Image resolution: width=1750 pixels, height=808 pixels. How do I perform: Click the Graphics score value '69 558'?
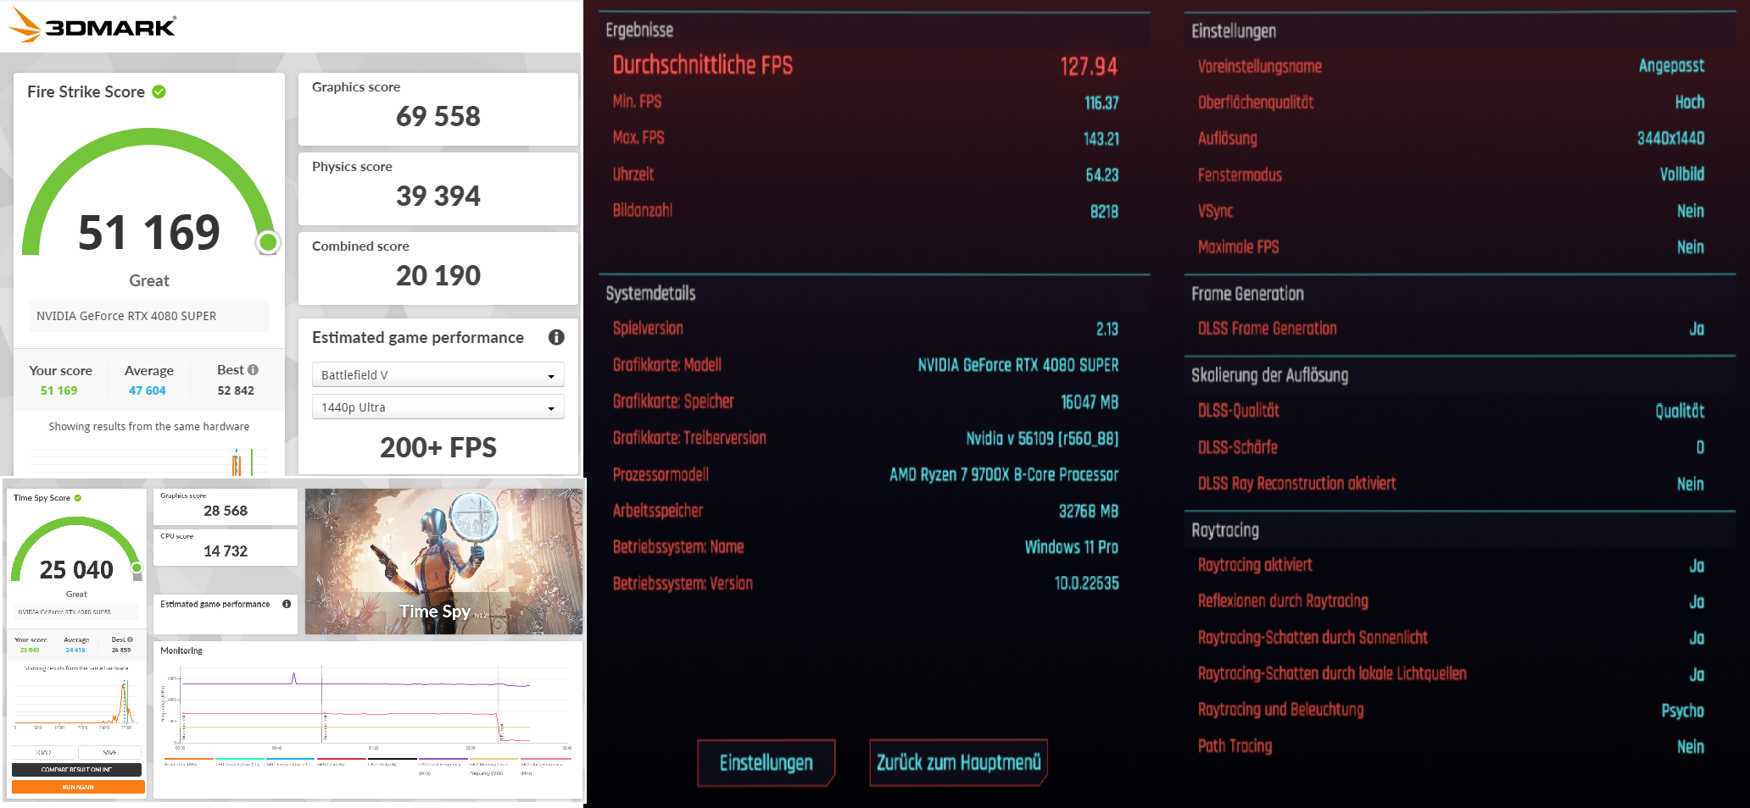click(x=438, y=116)
